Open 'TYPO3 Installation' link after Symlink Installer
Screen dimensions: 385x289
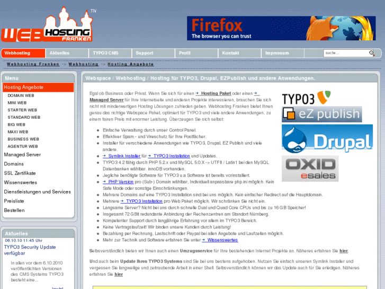(169, 156)
